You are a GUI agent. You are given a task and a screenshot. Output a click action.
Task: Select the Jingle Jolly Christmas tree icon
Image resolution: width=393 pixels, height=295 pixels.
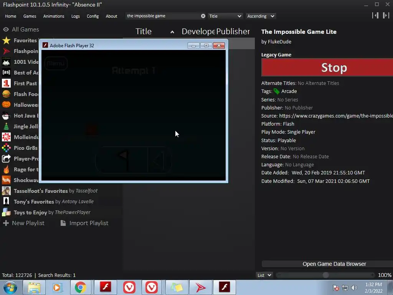coord(6,126)
